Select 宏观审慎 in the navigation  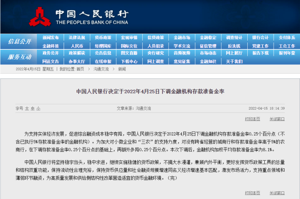click(129, 38)
